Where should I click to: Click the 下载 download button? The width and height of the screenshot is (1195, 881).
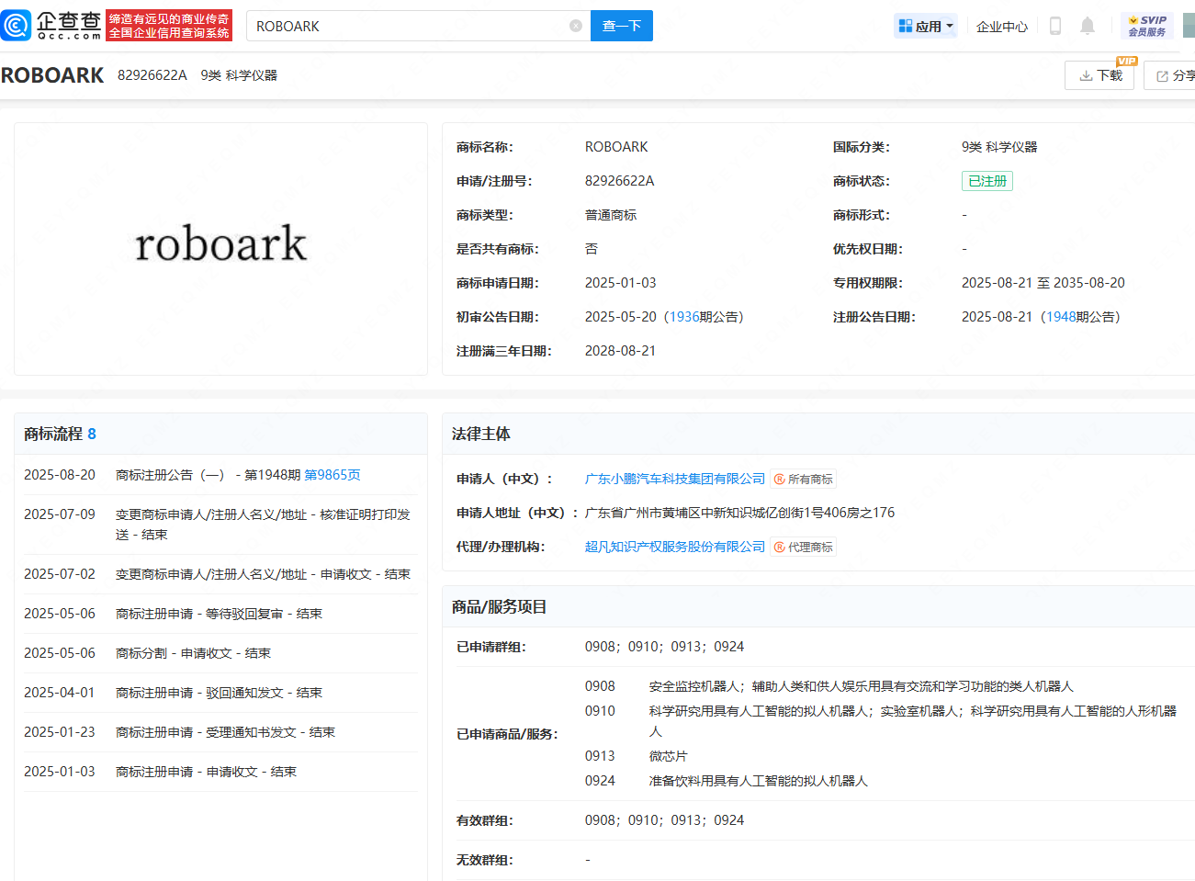pos(1099,75)
